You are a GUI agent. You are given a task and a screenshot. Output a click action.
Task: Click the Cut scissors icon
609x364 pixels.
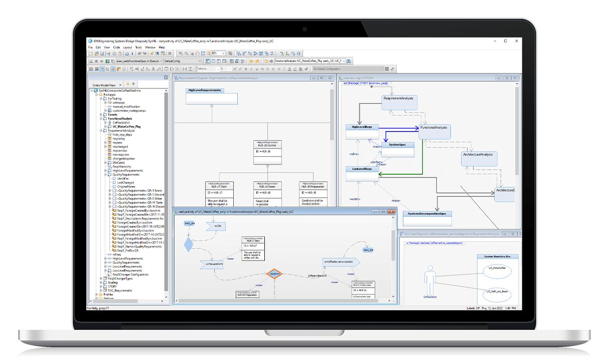click(108, 53)
